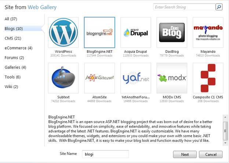The width and height of the screenshot is (229, 163).
Task: Switch to eCommerce (4) category
Action: pos(18,48)
